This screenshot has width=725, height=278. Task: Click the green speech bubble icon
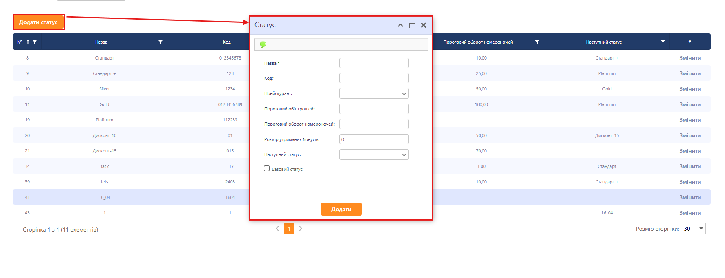pos(263,44)
